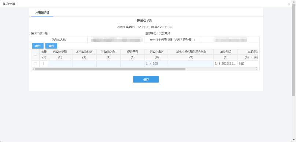Screen dimensions: 296x142
Task: Click the right arrow of horizontal scrollbar
Action: pos(256,69)
